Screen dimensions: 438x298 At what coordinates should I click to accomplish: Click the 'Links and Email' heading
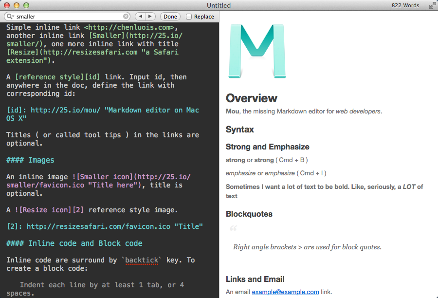click(255, 279)
